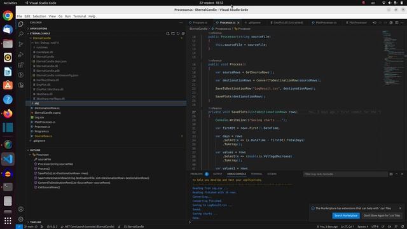Dismiss the Marketplace notification

[x=400, y=208]
